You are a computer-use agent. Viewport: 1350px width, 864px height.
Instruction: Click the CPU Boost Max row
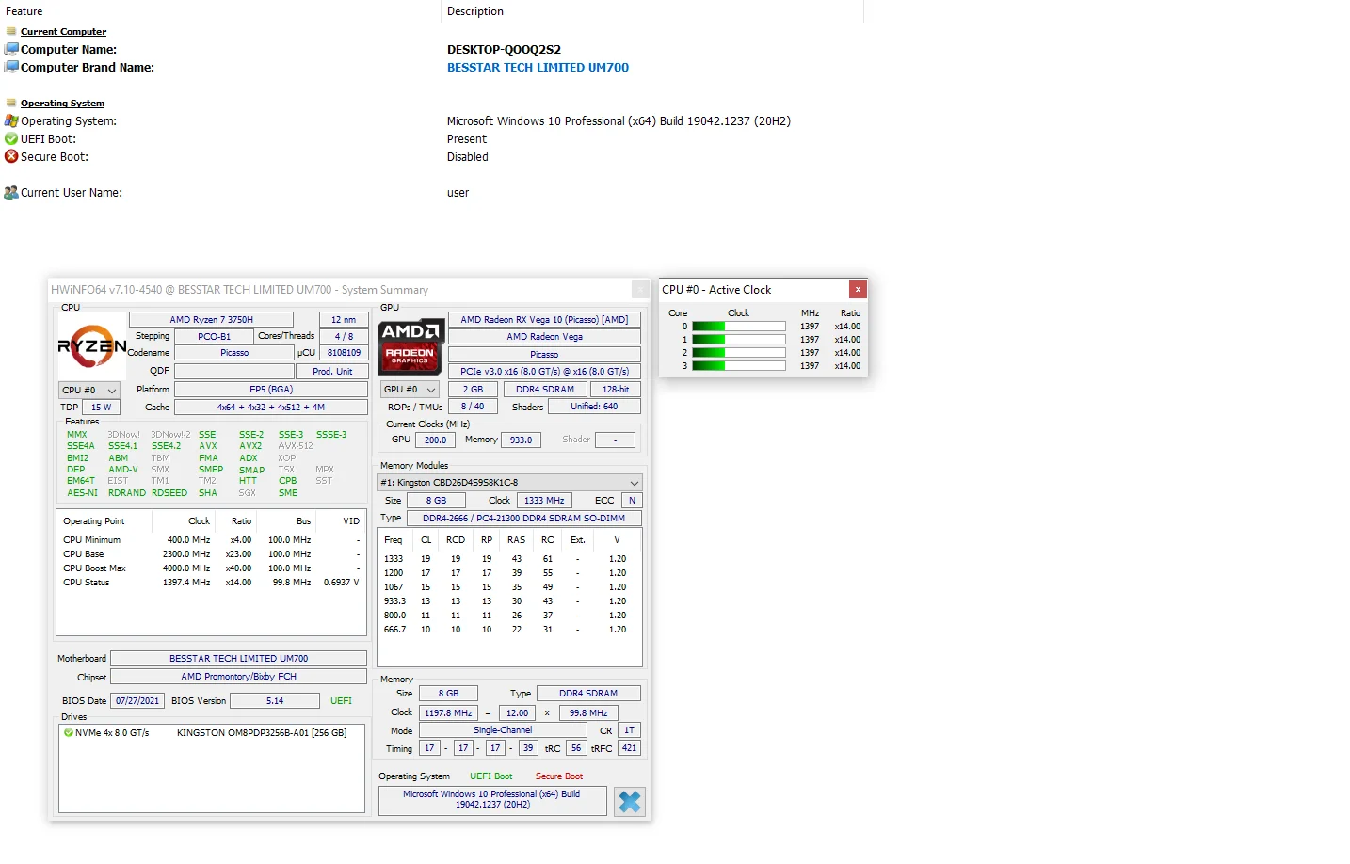[x=212, y=568]
